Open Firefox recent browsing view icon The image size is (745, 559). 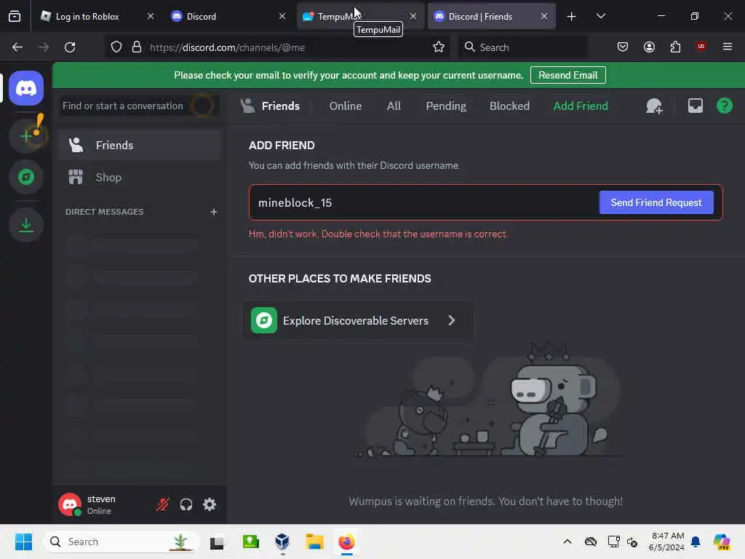point(15,16)
